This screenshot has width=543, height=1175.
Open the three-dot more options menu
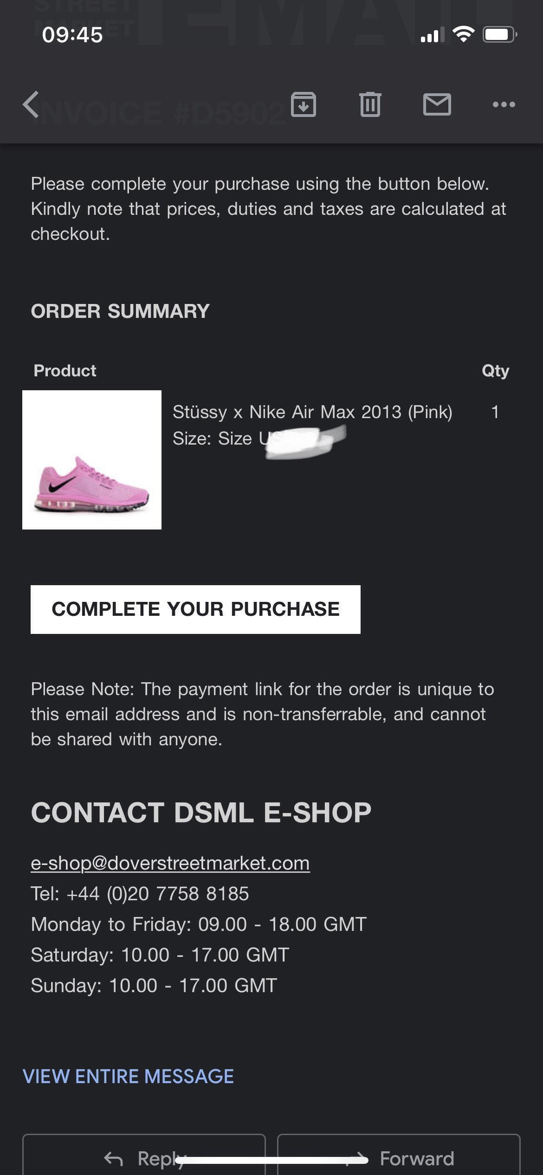[x=504, y=104]
